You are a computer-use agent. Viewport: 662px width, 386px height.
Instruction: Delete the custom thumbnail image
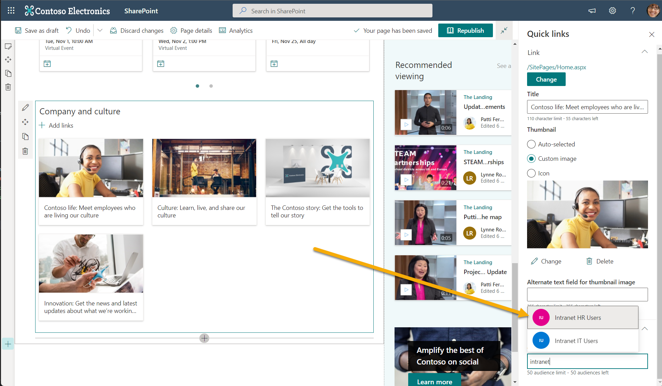(599, 261)
